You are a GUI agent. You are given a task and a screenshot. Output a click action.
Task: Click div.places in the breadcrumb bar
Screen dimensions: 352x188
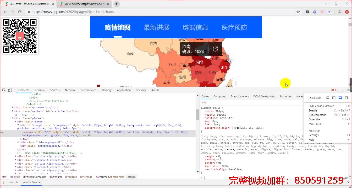click(x=71, y=177)
